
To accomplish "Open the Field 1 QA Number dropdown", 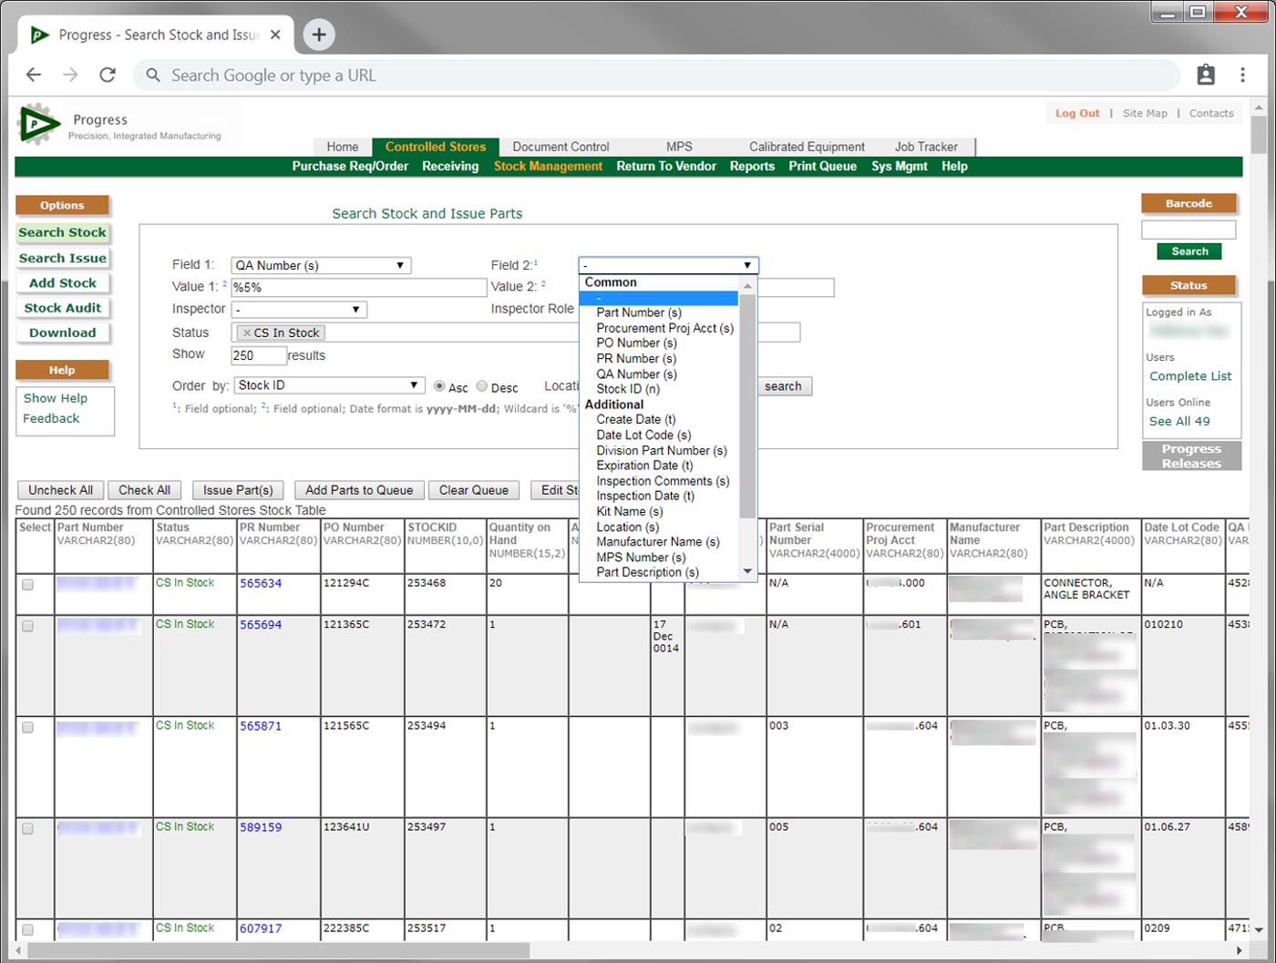I will coord(321,265).
